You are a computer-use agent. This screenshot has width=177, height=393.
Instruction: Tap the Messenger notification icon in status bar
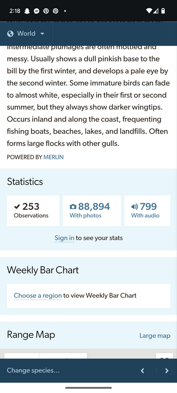36,11
